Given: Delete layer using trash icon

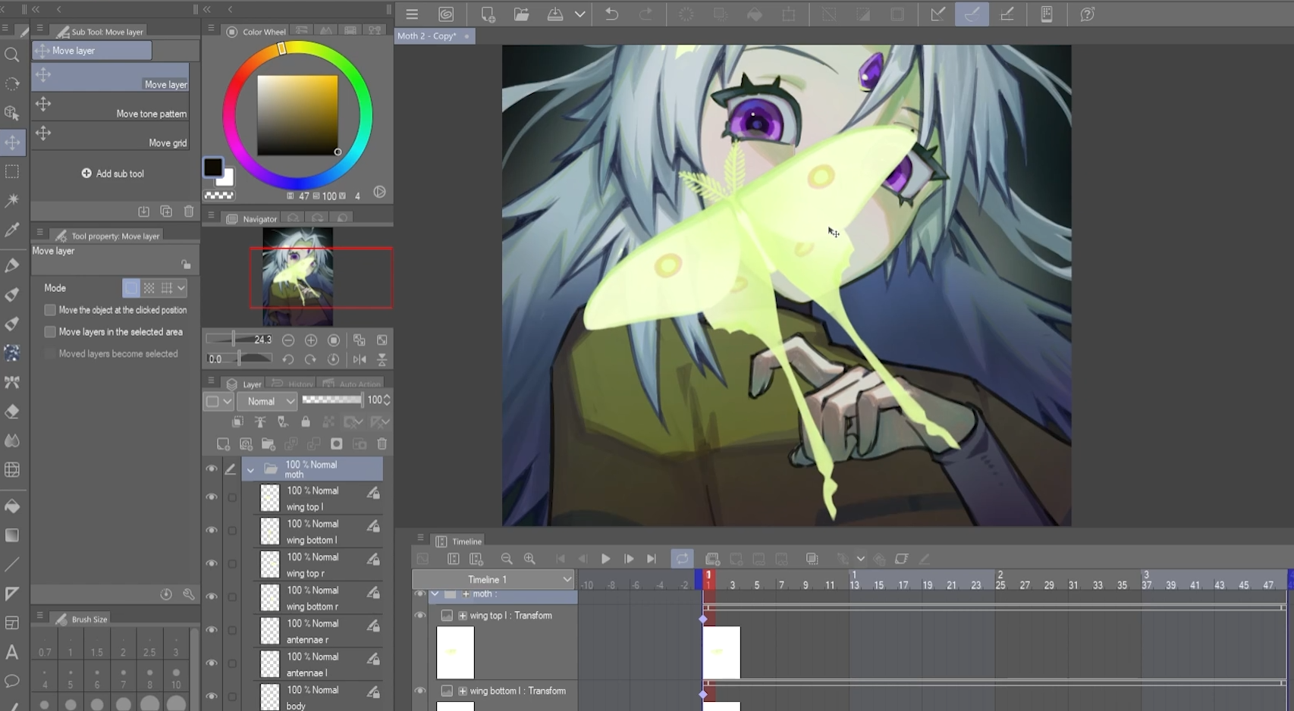Looking at the screenshot, I should tap(382, 444).
